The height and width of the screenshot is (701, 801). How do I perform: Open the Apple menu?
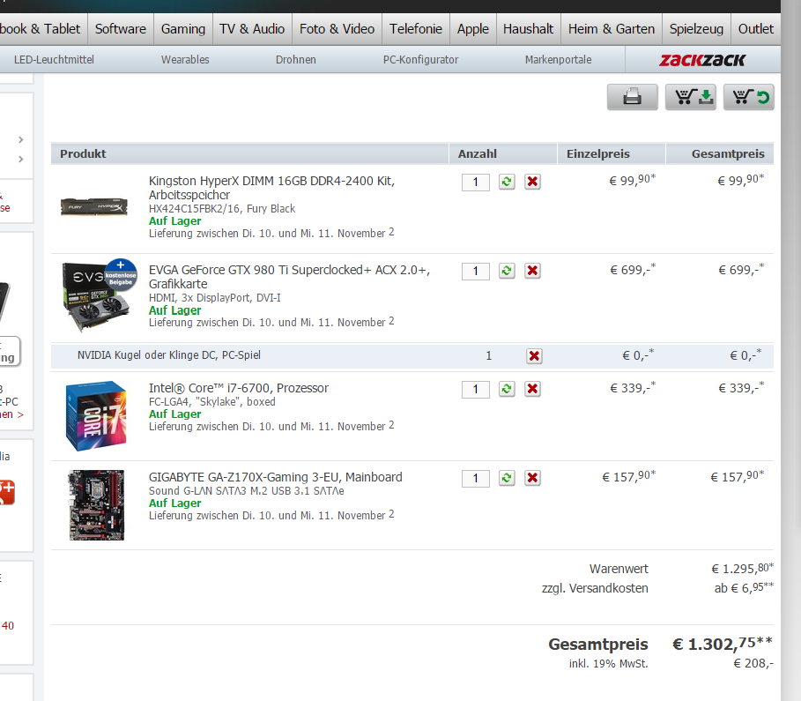point(473,29)
